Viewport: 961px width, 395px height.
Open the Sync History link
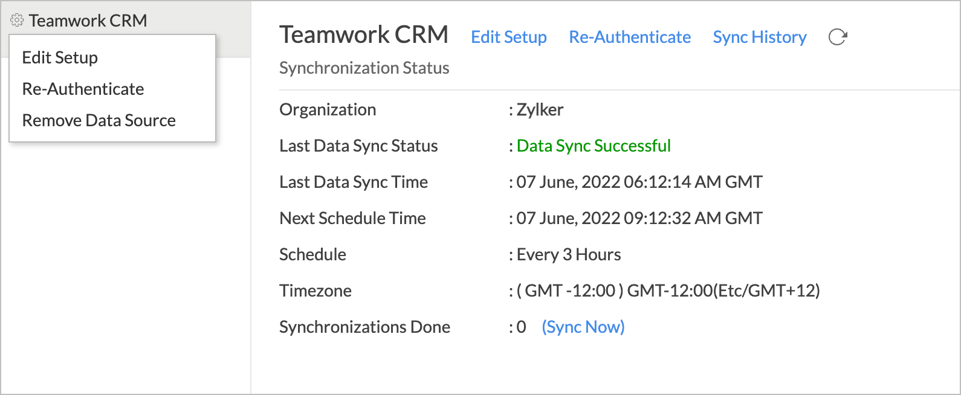[x=760, y=37]
